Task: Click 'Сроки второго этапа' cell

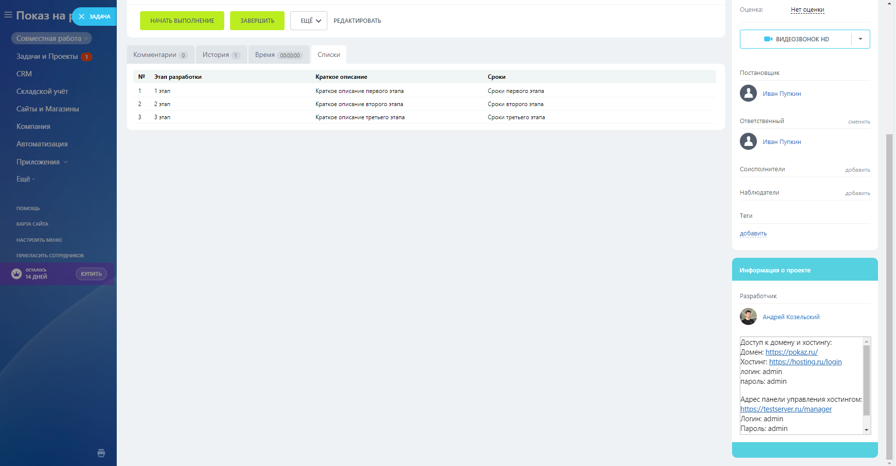Action: tap(516, 104)
